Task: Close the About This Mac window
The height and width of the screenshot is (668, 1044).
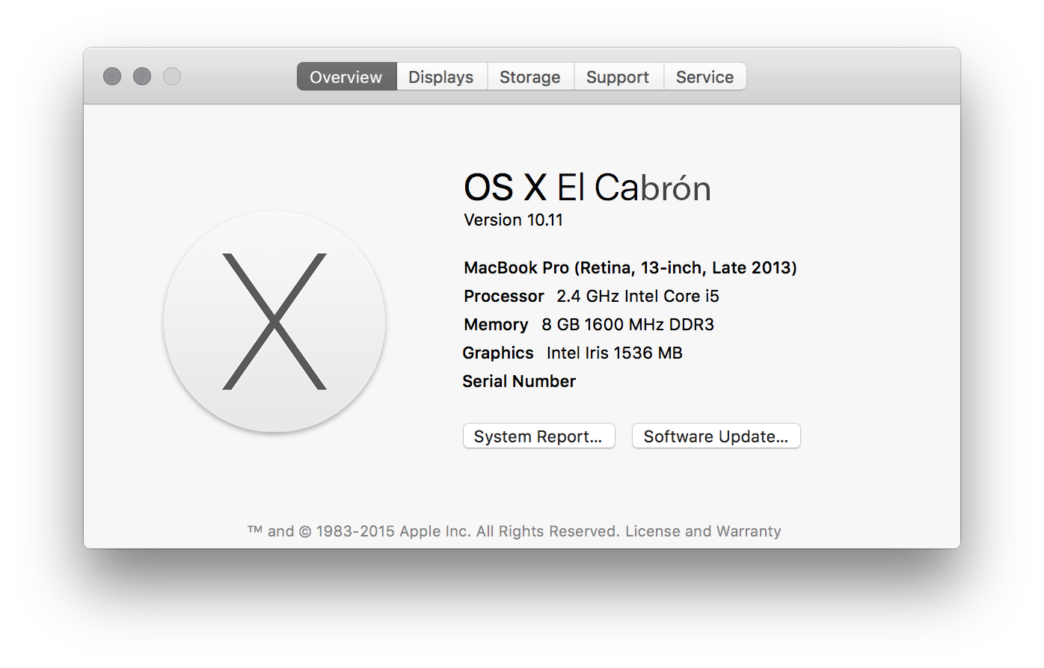Action: 112,76
